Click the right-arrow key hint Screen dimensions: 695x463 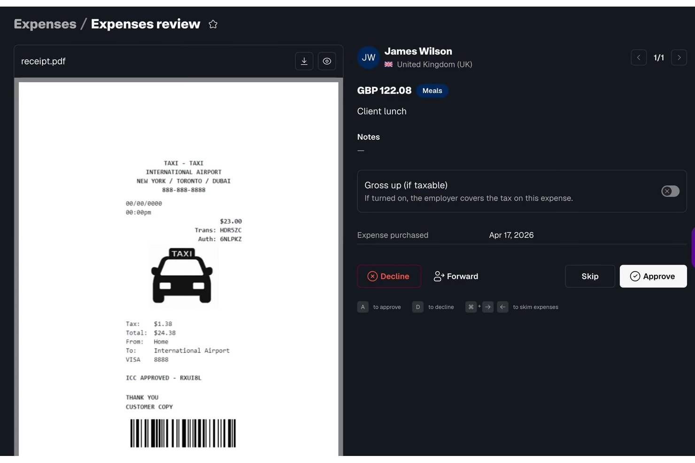(x=488, y=307)
